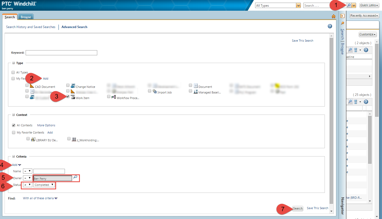Collapse the Type section
The width and height of the screenshot is (382, 219).
13,63
